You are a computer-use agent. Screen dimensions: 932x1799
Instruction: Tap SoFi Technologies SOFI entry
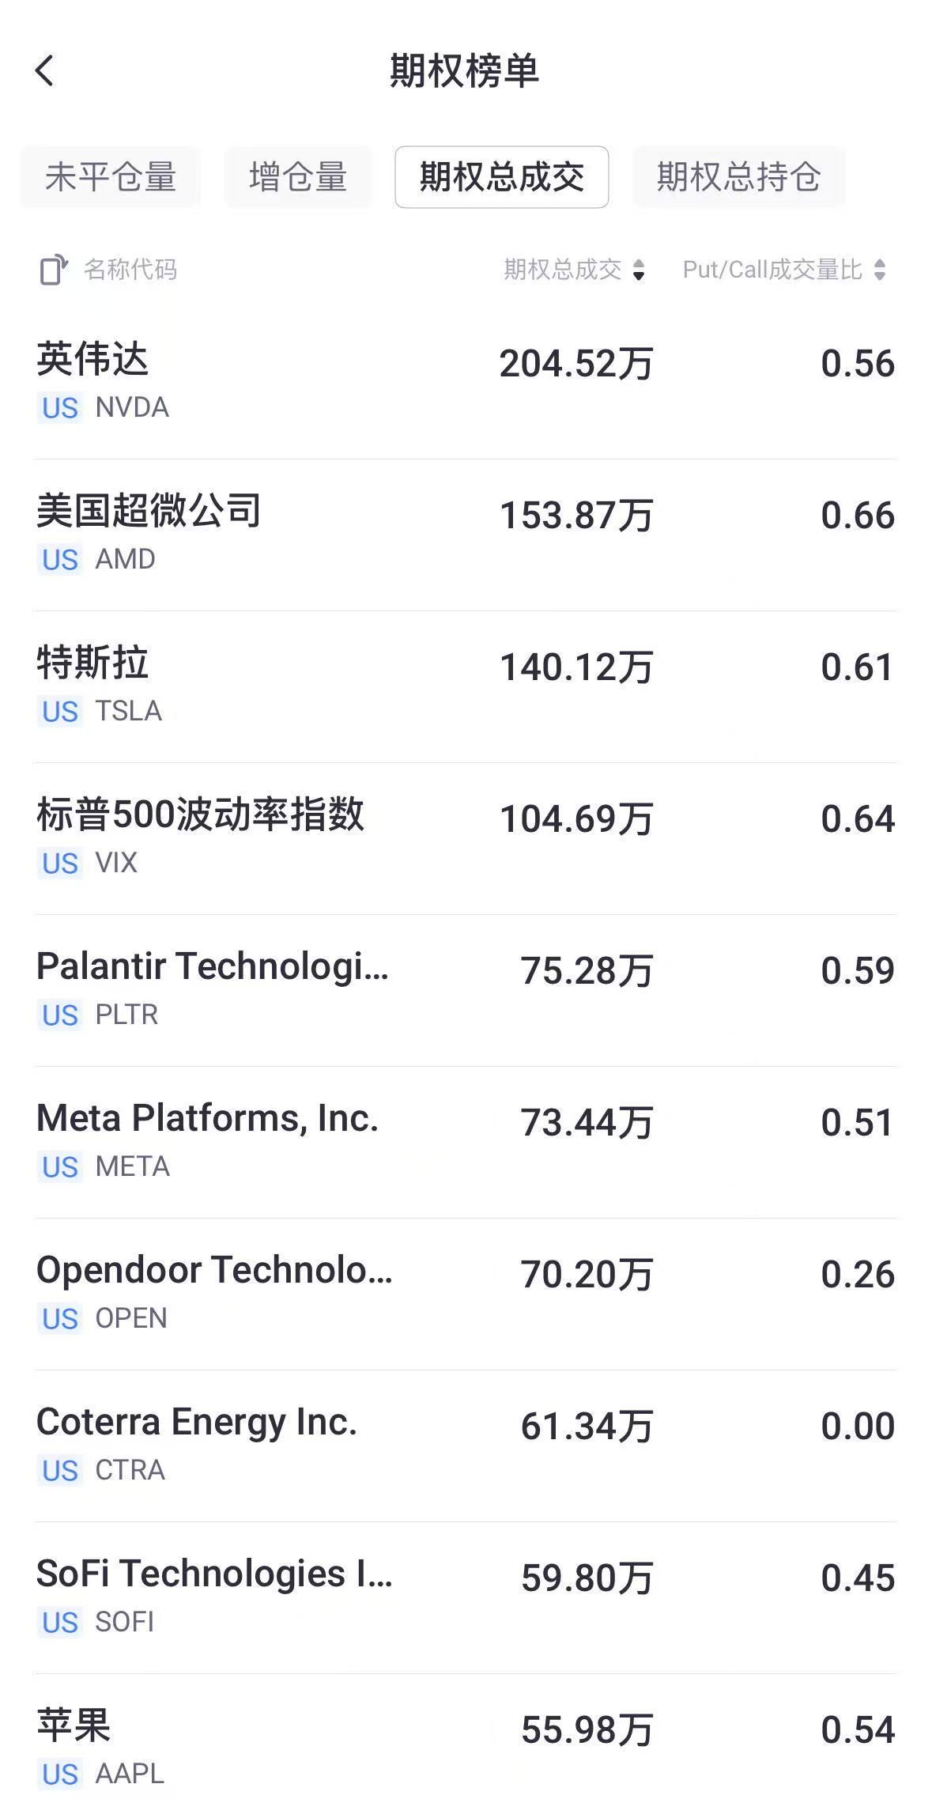coord(465,1597)
